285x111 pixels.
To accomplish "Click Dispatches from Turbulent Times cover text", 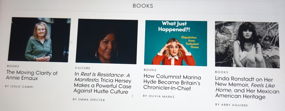I will point(190,42).
